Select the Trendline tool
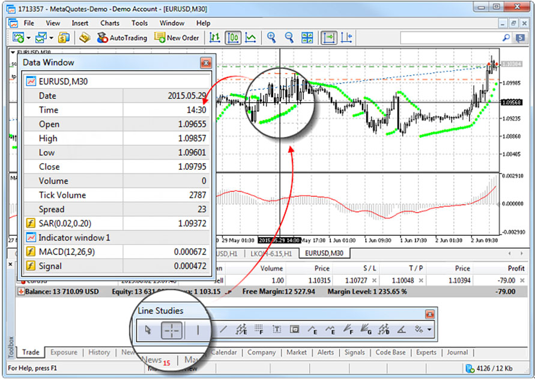The image size is (535, 381). pos(223,329)
